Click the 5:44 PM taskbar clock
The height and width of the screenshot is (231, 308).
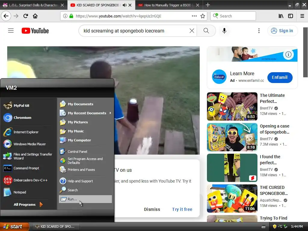tap(297, 226)
